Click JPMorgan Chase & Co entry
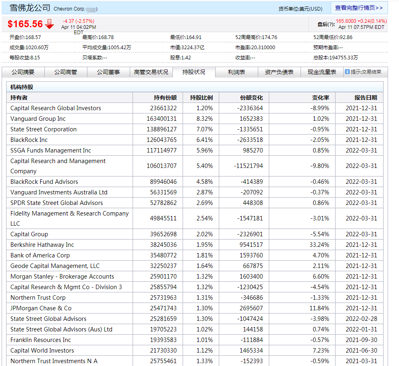This screenshot has height=366, width=399. tap(41, 308)
